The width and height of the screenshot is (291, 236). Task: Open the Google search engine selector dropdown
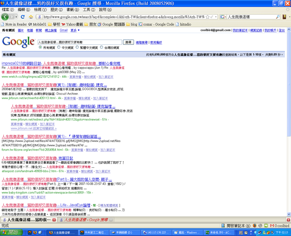[223, 17]
